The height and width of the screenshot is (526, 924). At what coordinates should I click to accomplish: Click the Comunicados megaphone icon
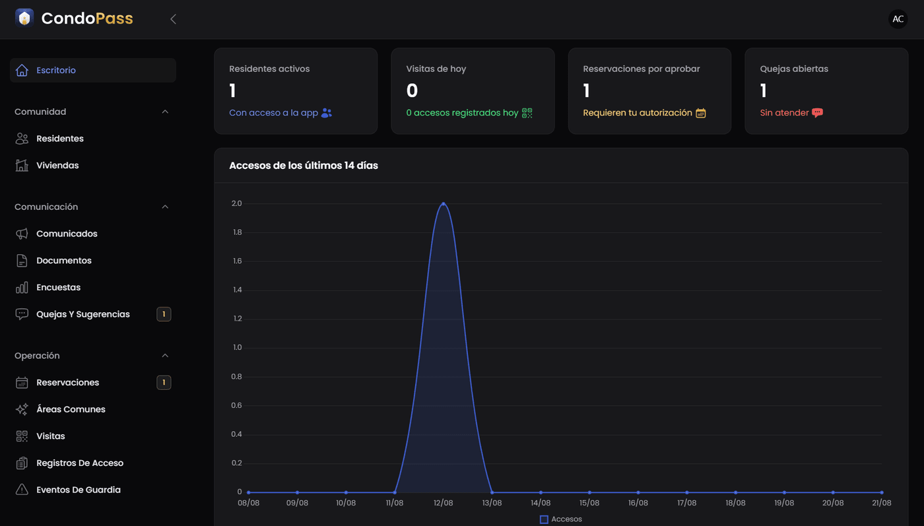click(x=22, y=234)
